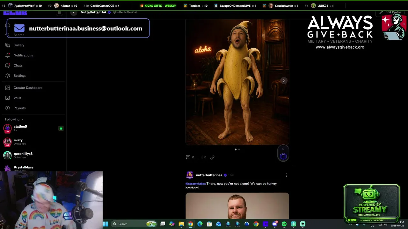408x229 pixels.
Task: Click the Gallery icon in sidebar
Action: pos(8,45)
